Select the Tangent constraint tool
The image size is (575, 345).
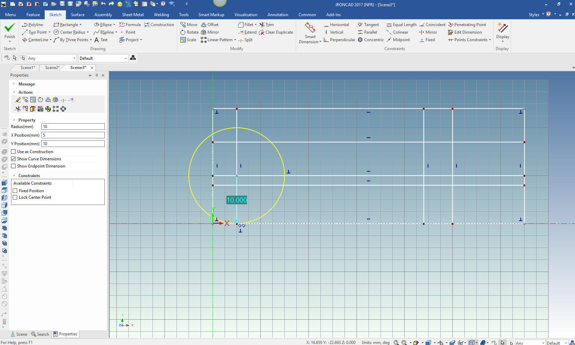pos(368,25)
